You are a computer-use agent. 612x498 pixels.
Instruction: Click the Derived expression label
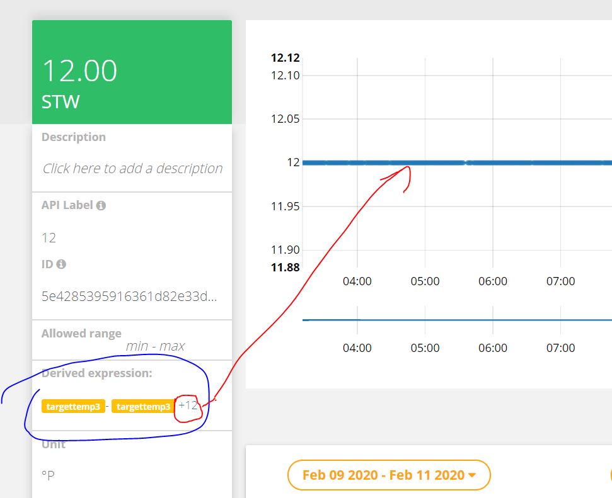[96, 373]
